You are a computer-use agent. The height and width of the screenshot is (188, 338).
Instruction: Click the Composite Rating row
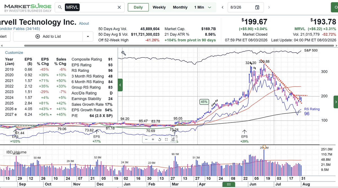coord(92,59)
